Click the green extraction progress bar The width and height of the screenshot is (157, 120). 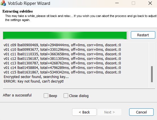(65, 35)
